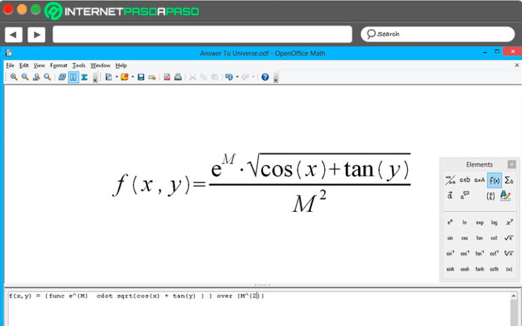This screenshot has height=326, width=522.
Task: Switch to the Operators category (Σa)
Action: point(508,180)
